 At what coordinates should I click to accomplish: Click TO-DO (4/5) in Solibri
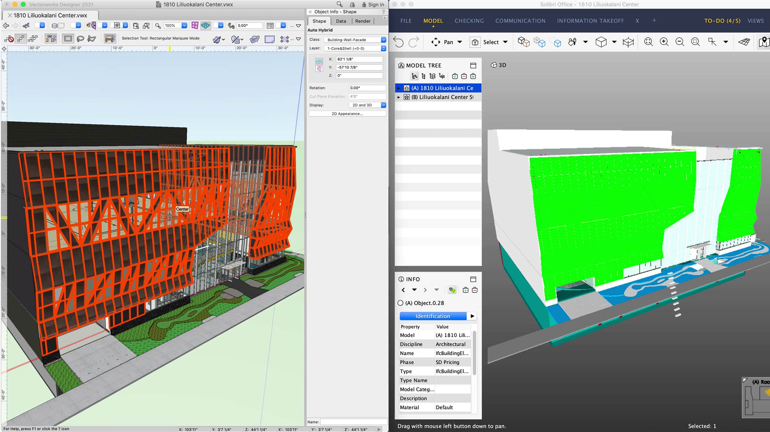[722, 21]
